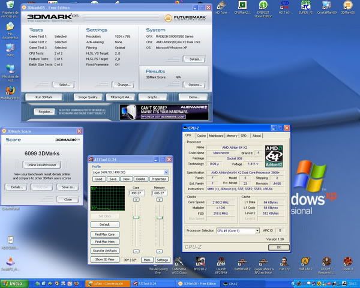
Task: Open the CPU-Z Processor Selection dropdown
Action: (257, 230)
